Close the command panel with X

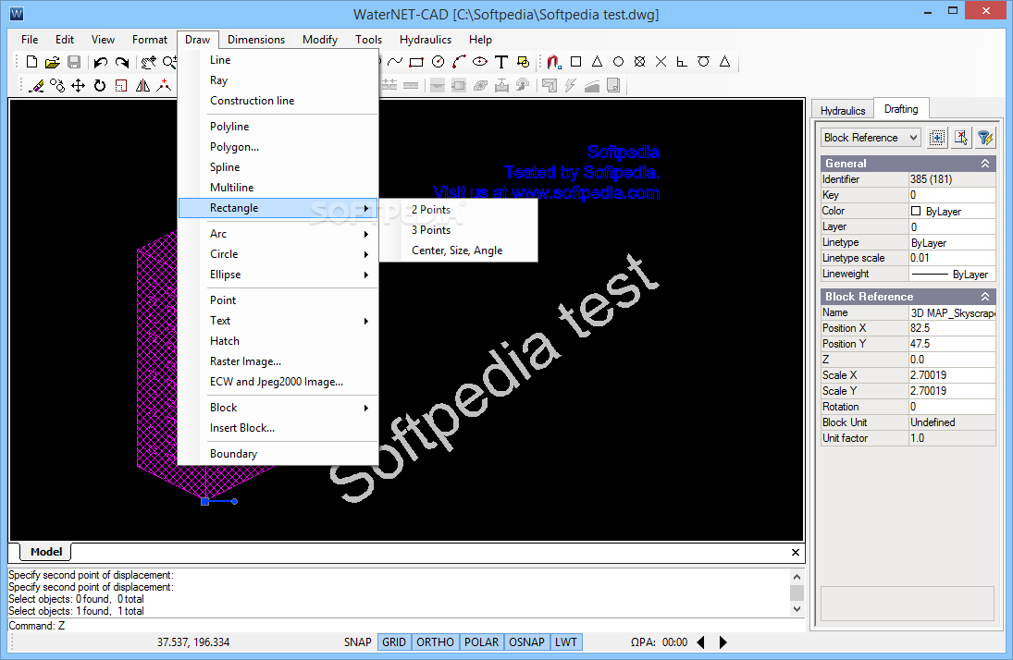point(796,552)
